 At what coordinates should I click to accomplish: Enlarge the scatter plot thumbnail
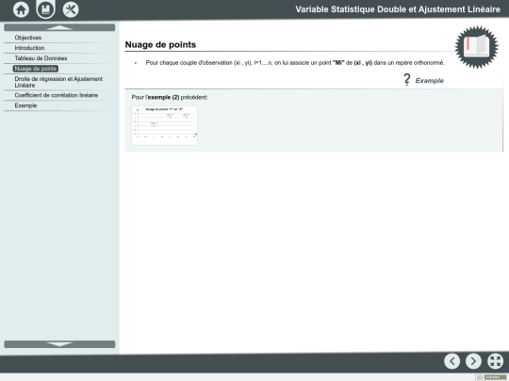[x=165, y=125]
